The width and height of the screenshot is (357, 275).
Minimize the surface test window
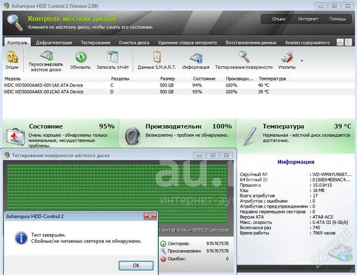coord(199,155)
